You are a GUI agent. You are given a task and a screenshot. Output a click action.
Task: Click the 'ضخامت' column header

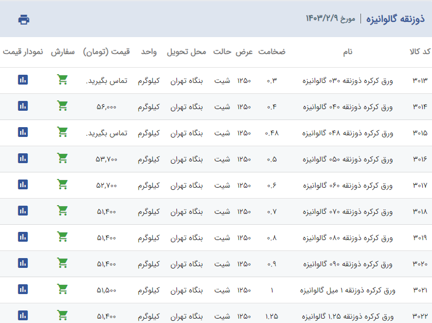point(271,52)
